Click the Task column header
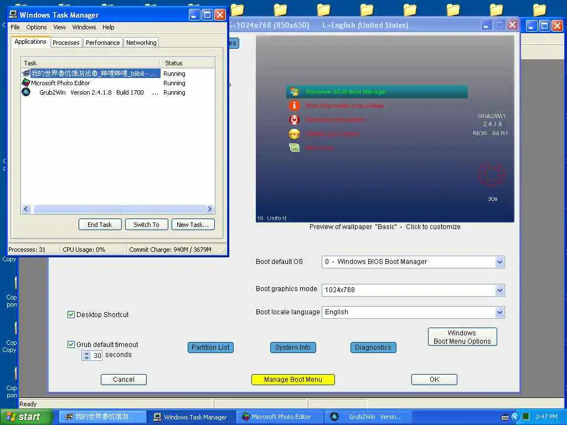The width and height of the screenshot is (567, 425). pos(90,63)
